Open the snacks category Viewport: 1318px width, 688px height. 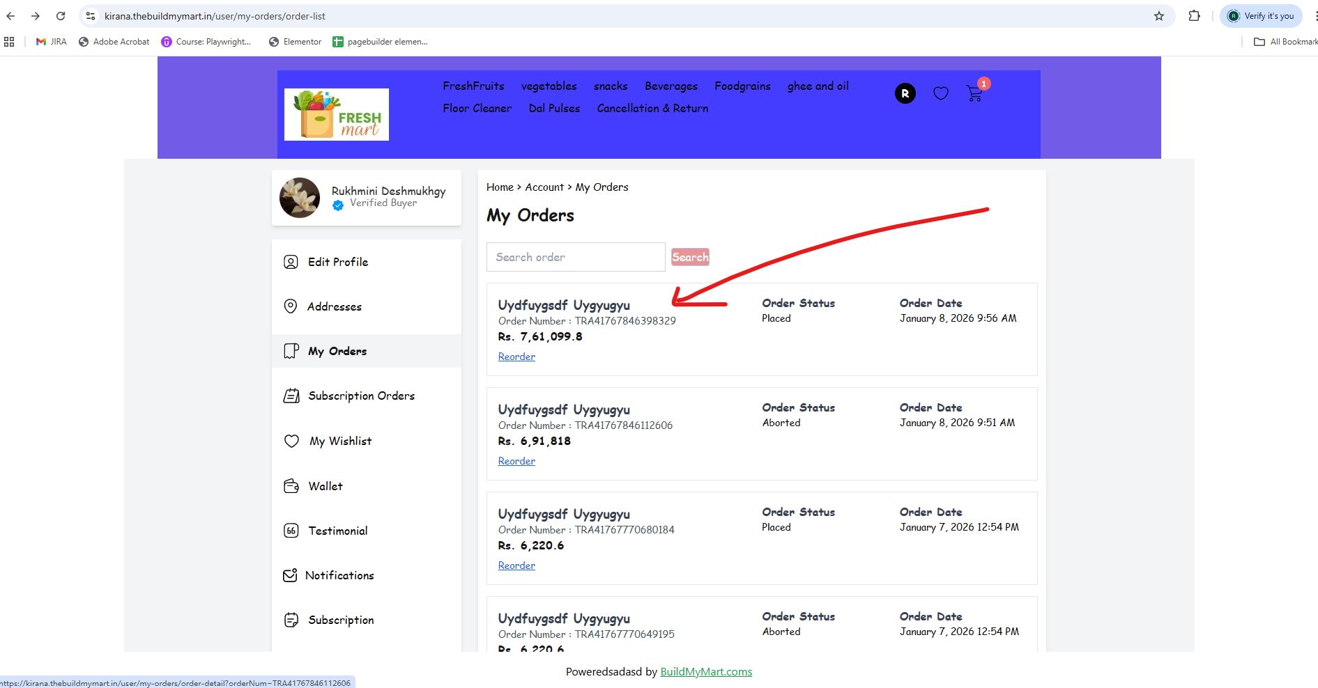point(611,86)
